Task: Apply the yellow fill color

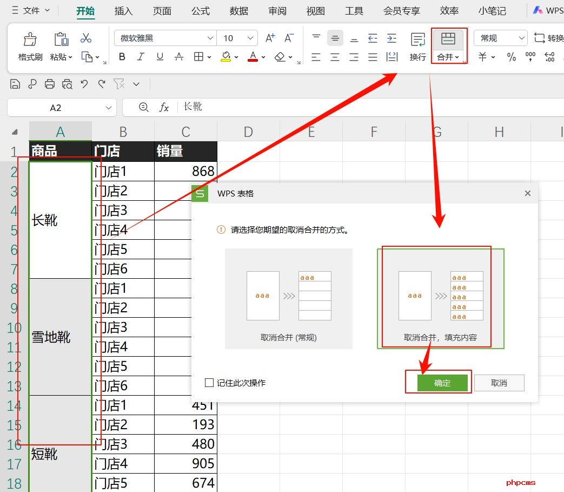Action: click(226, 56)
